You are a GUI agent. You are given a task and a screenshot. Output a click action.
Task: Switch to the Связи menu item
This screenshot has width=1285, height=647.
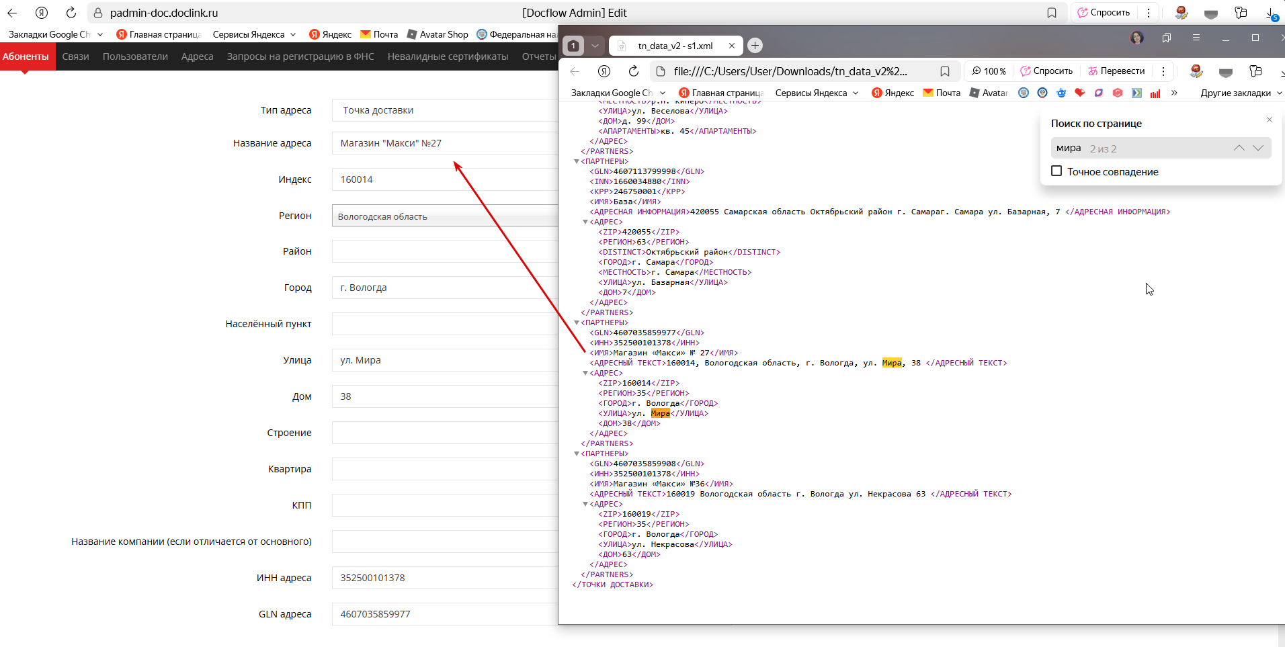point(76,56)
